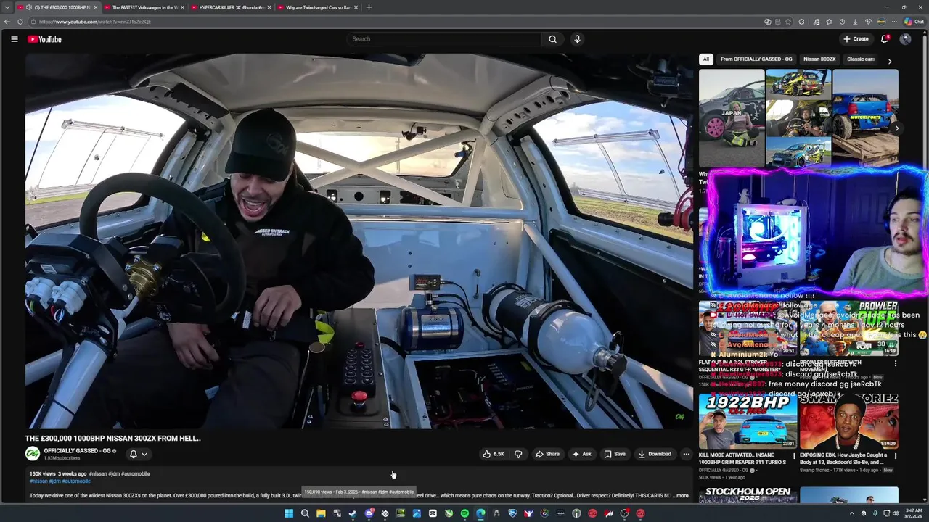Open options for KILL MODE ACTIVATED video
Screen dimensions: 929x522
coord(794,456)
